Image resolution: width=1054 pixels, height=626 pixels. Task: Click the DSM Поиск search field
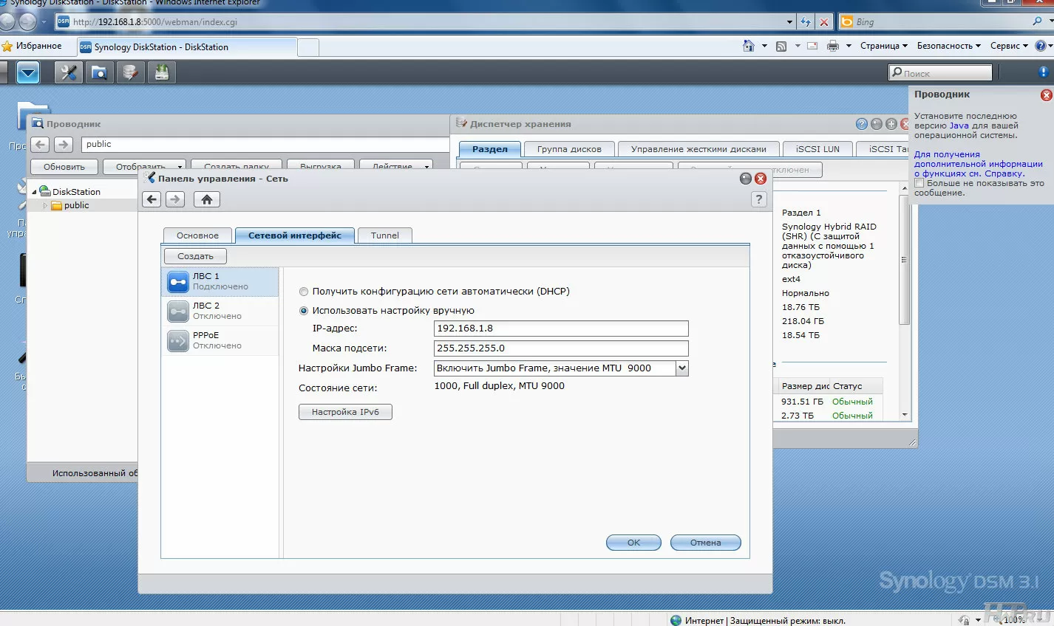click(x=940, y=72)
